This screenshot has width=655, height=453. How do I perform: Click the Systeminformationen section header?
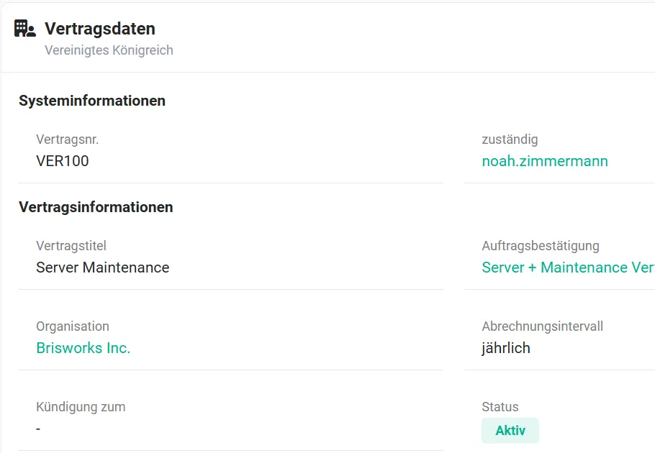92,101
